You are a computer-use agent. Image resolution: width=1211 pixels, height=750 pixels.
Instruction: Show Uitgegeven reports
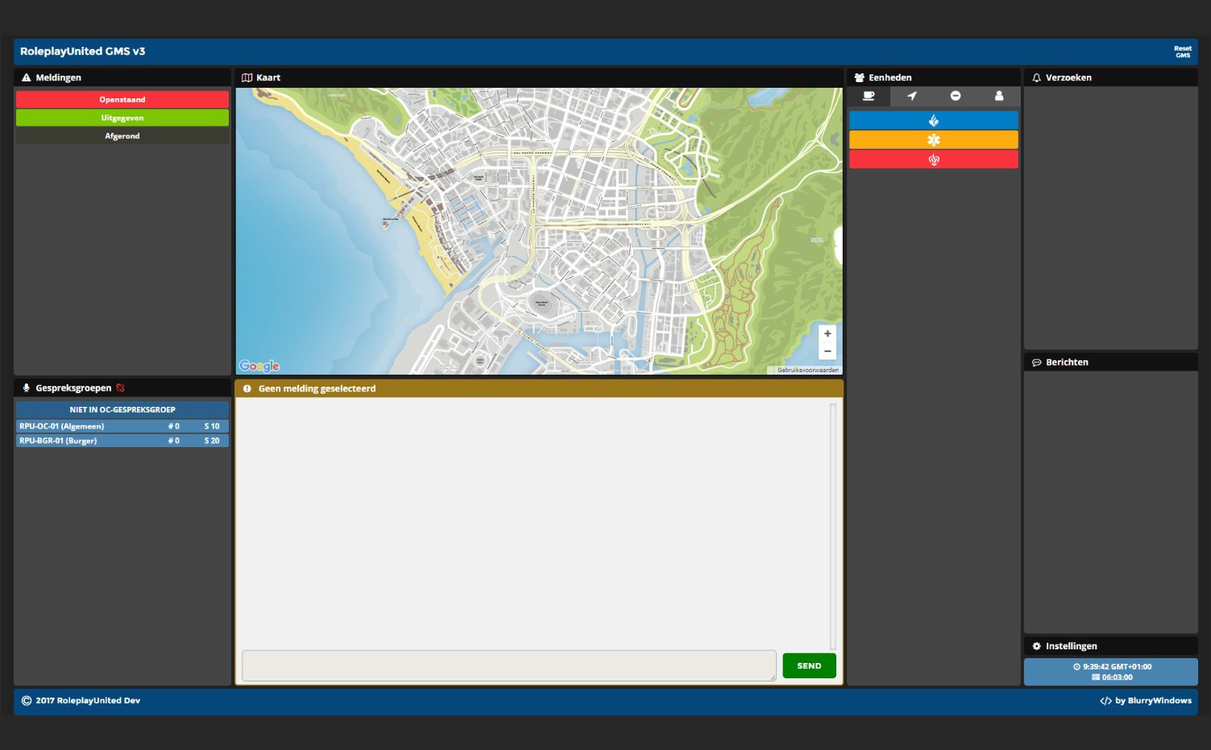(122, 118)
